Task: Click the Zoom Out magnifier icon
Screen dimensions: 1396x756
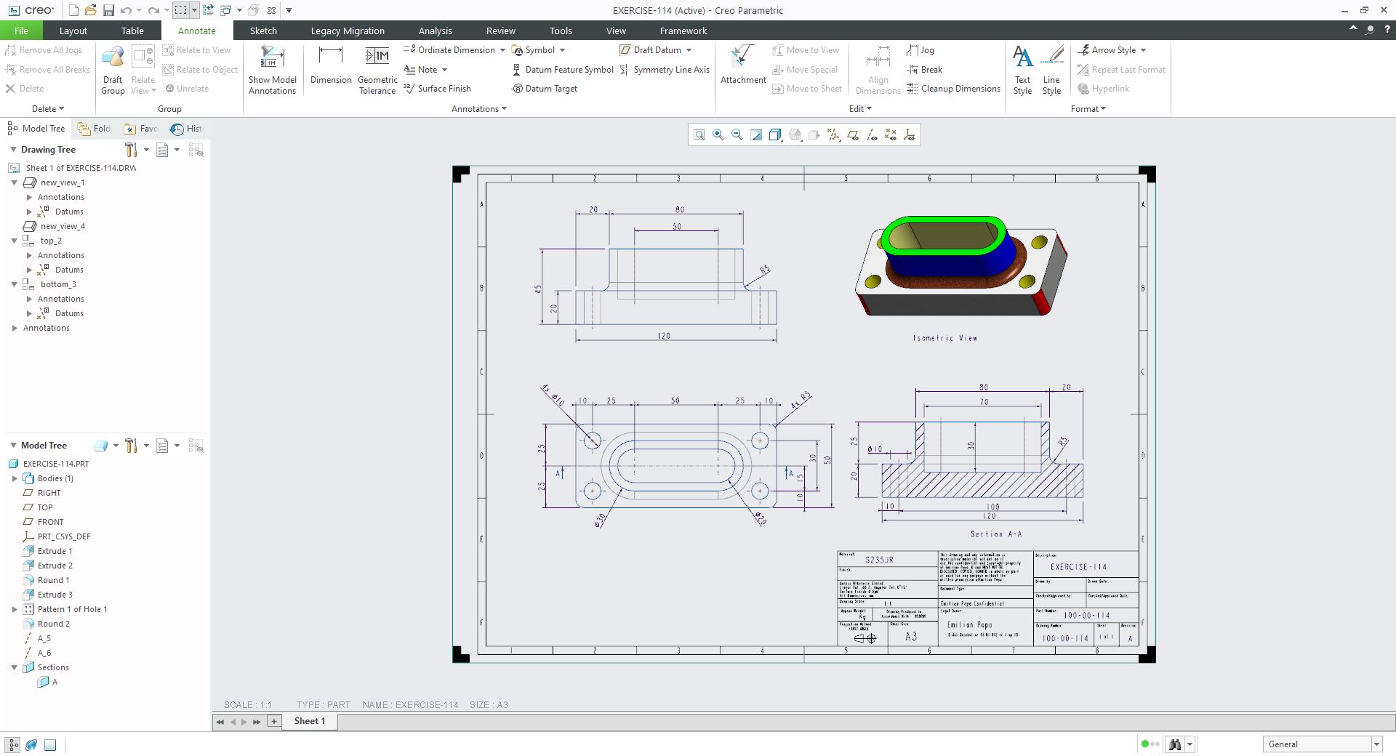Action: tap(737, 134)
